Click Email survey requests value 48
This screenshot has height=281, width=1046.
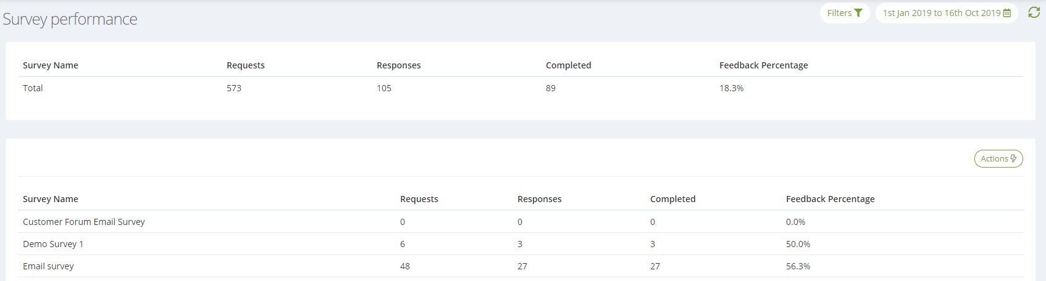click(x=405, y=266)
